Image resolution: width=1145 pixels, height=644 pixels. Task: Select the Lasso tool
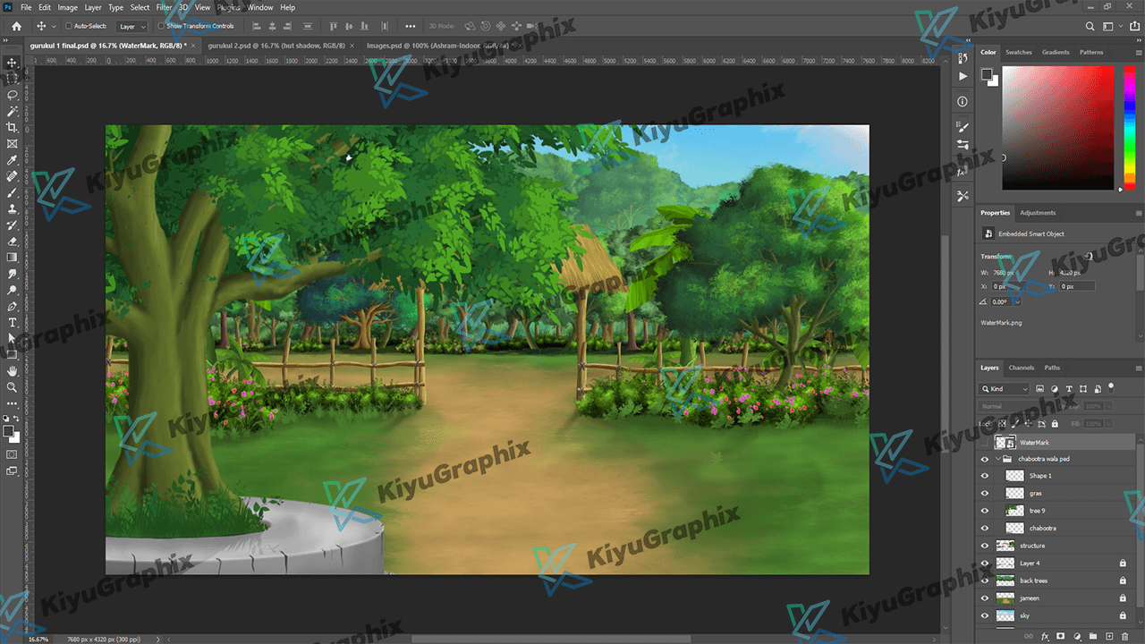pyautogui.click(x=13, y=95)
